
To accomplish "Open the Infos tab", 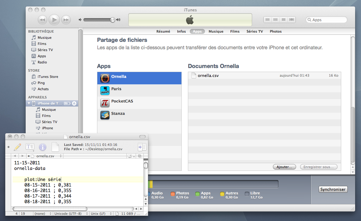I will 181,31.
